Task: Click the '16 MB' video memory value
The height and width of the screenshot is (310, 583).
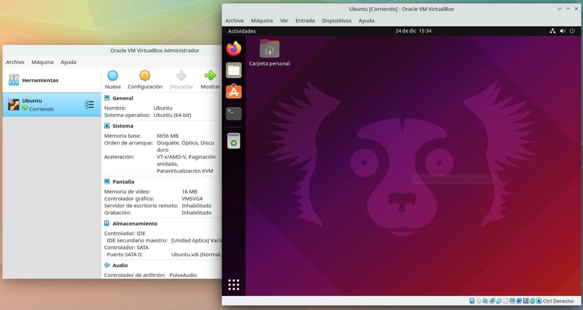Action: pyautogui.click(x=189, y=191)
